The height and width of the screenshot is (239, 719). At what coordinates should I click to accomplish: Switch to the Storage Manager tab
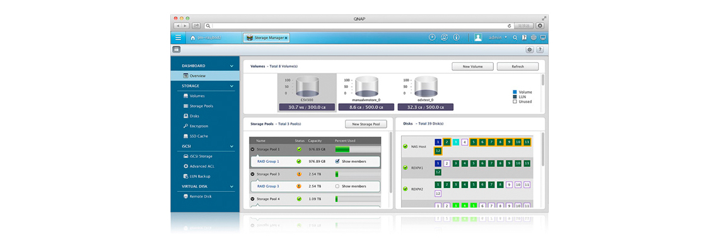tap(266, 38)
